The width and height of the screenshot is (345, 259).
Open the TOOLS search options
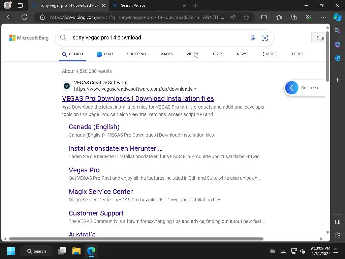297,54
